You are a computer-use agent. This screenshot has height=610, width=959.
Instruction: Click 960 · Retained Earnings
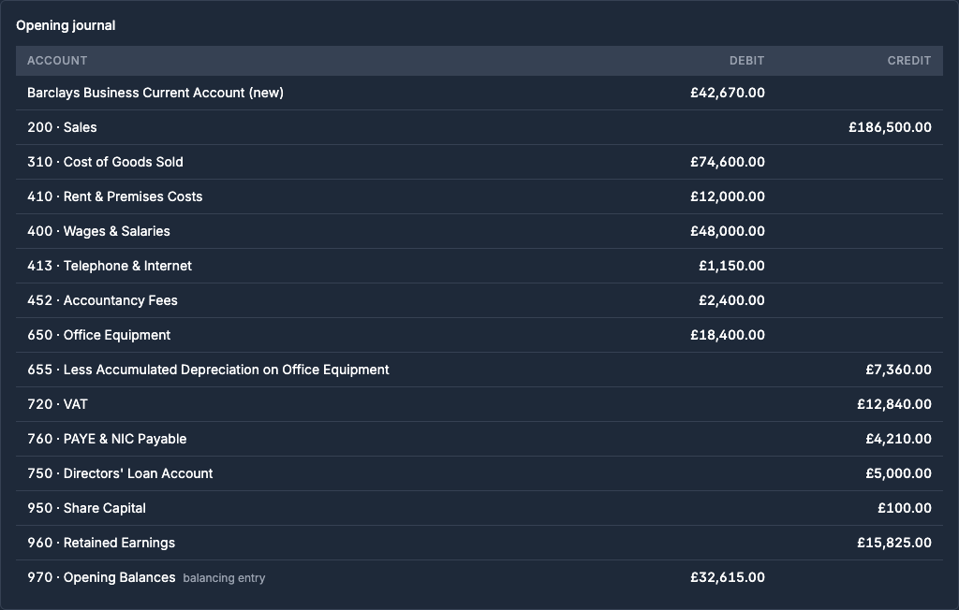pos(101,543)
